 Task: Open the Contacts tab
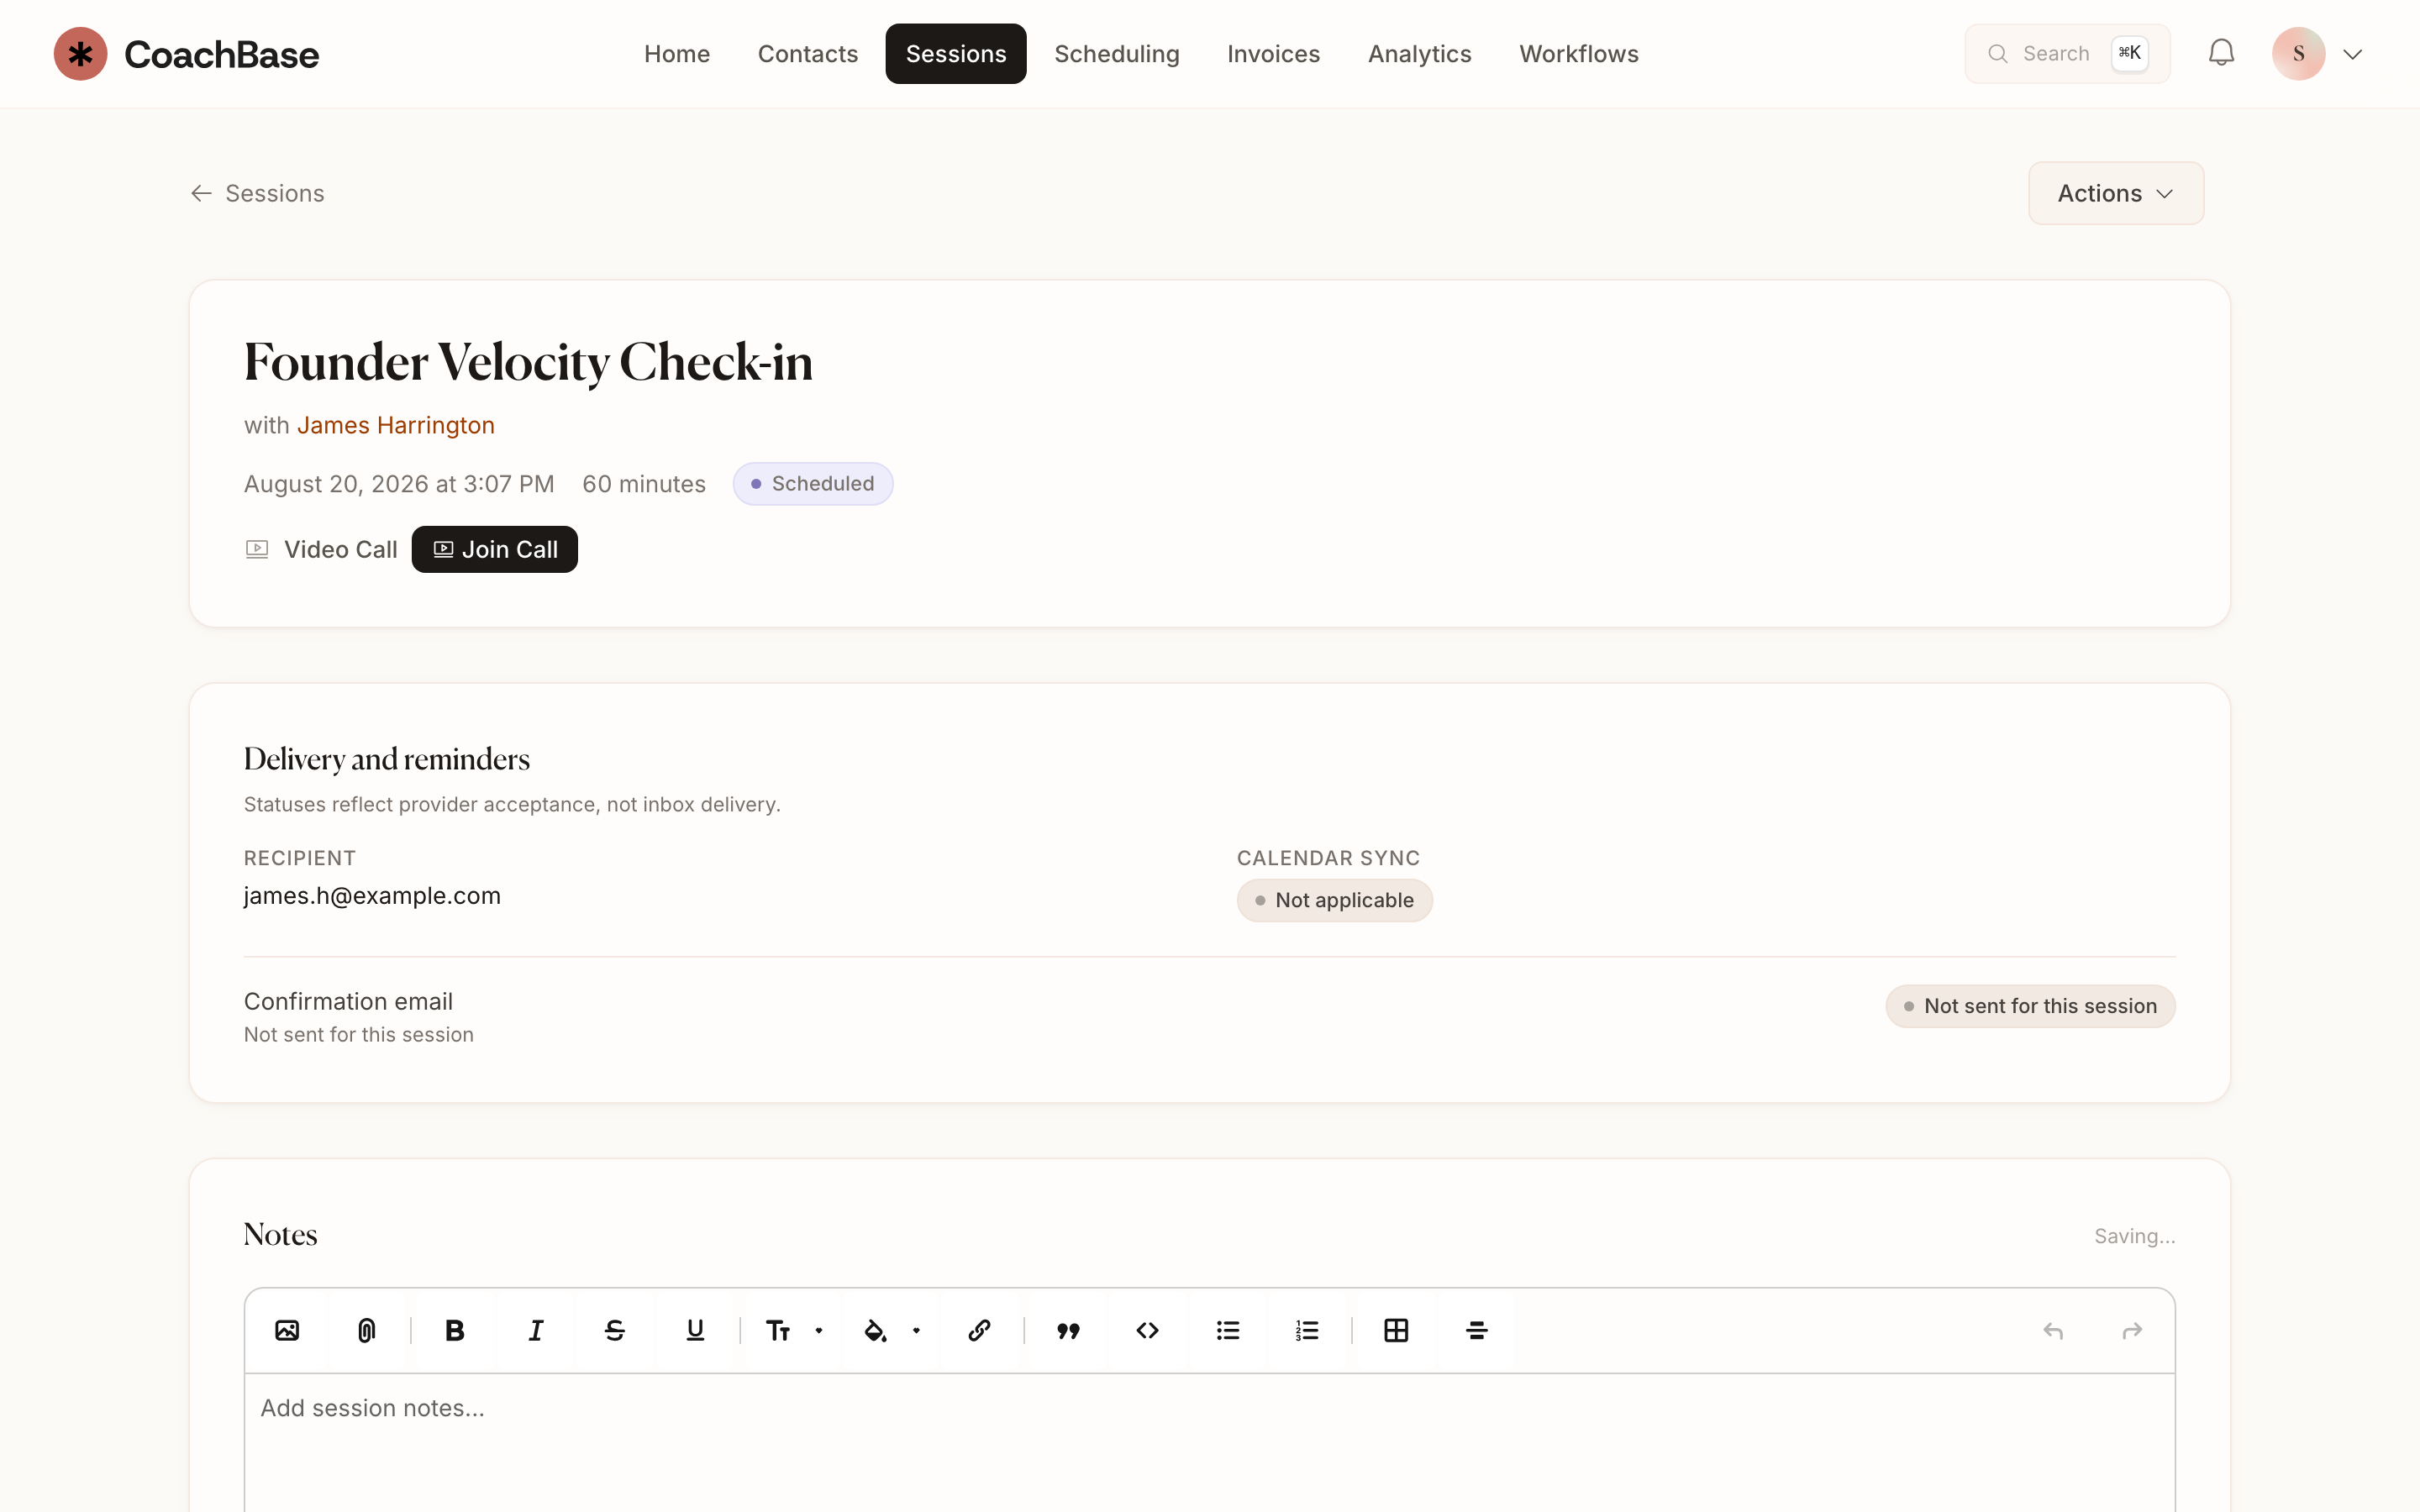click(x=808, y=54)
